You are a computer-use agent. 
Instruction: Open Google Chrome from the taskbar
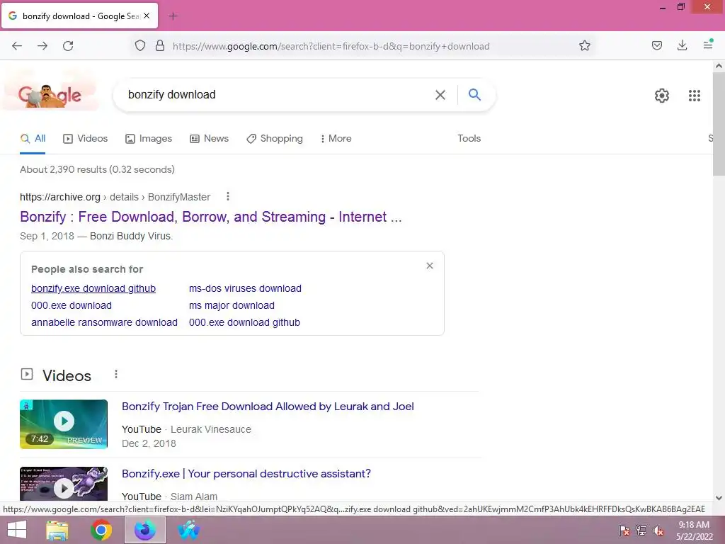pyautogui.click(x=101, y=530)
